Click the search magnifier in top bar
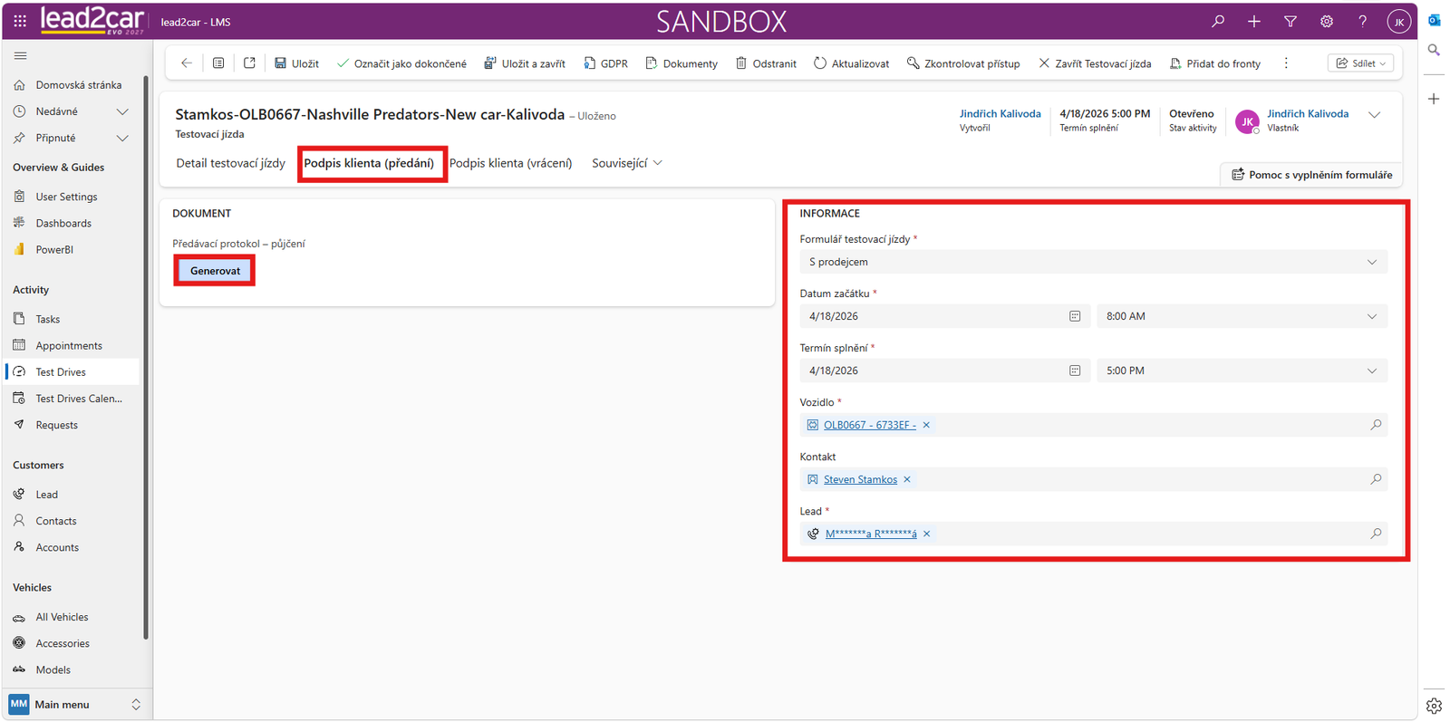The height and width of the screenshot is (722, 1450). click(1218, 21)
